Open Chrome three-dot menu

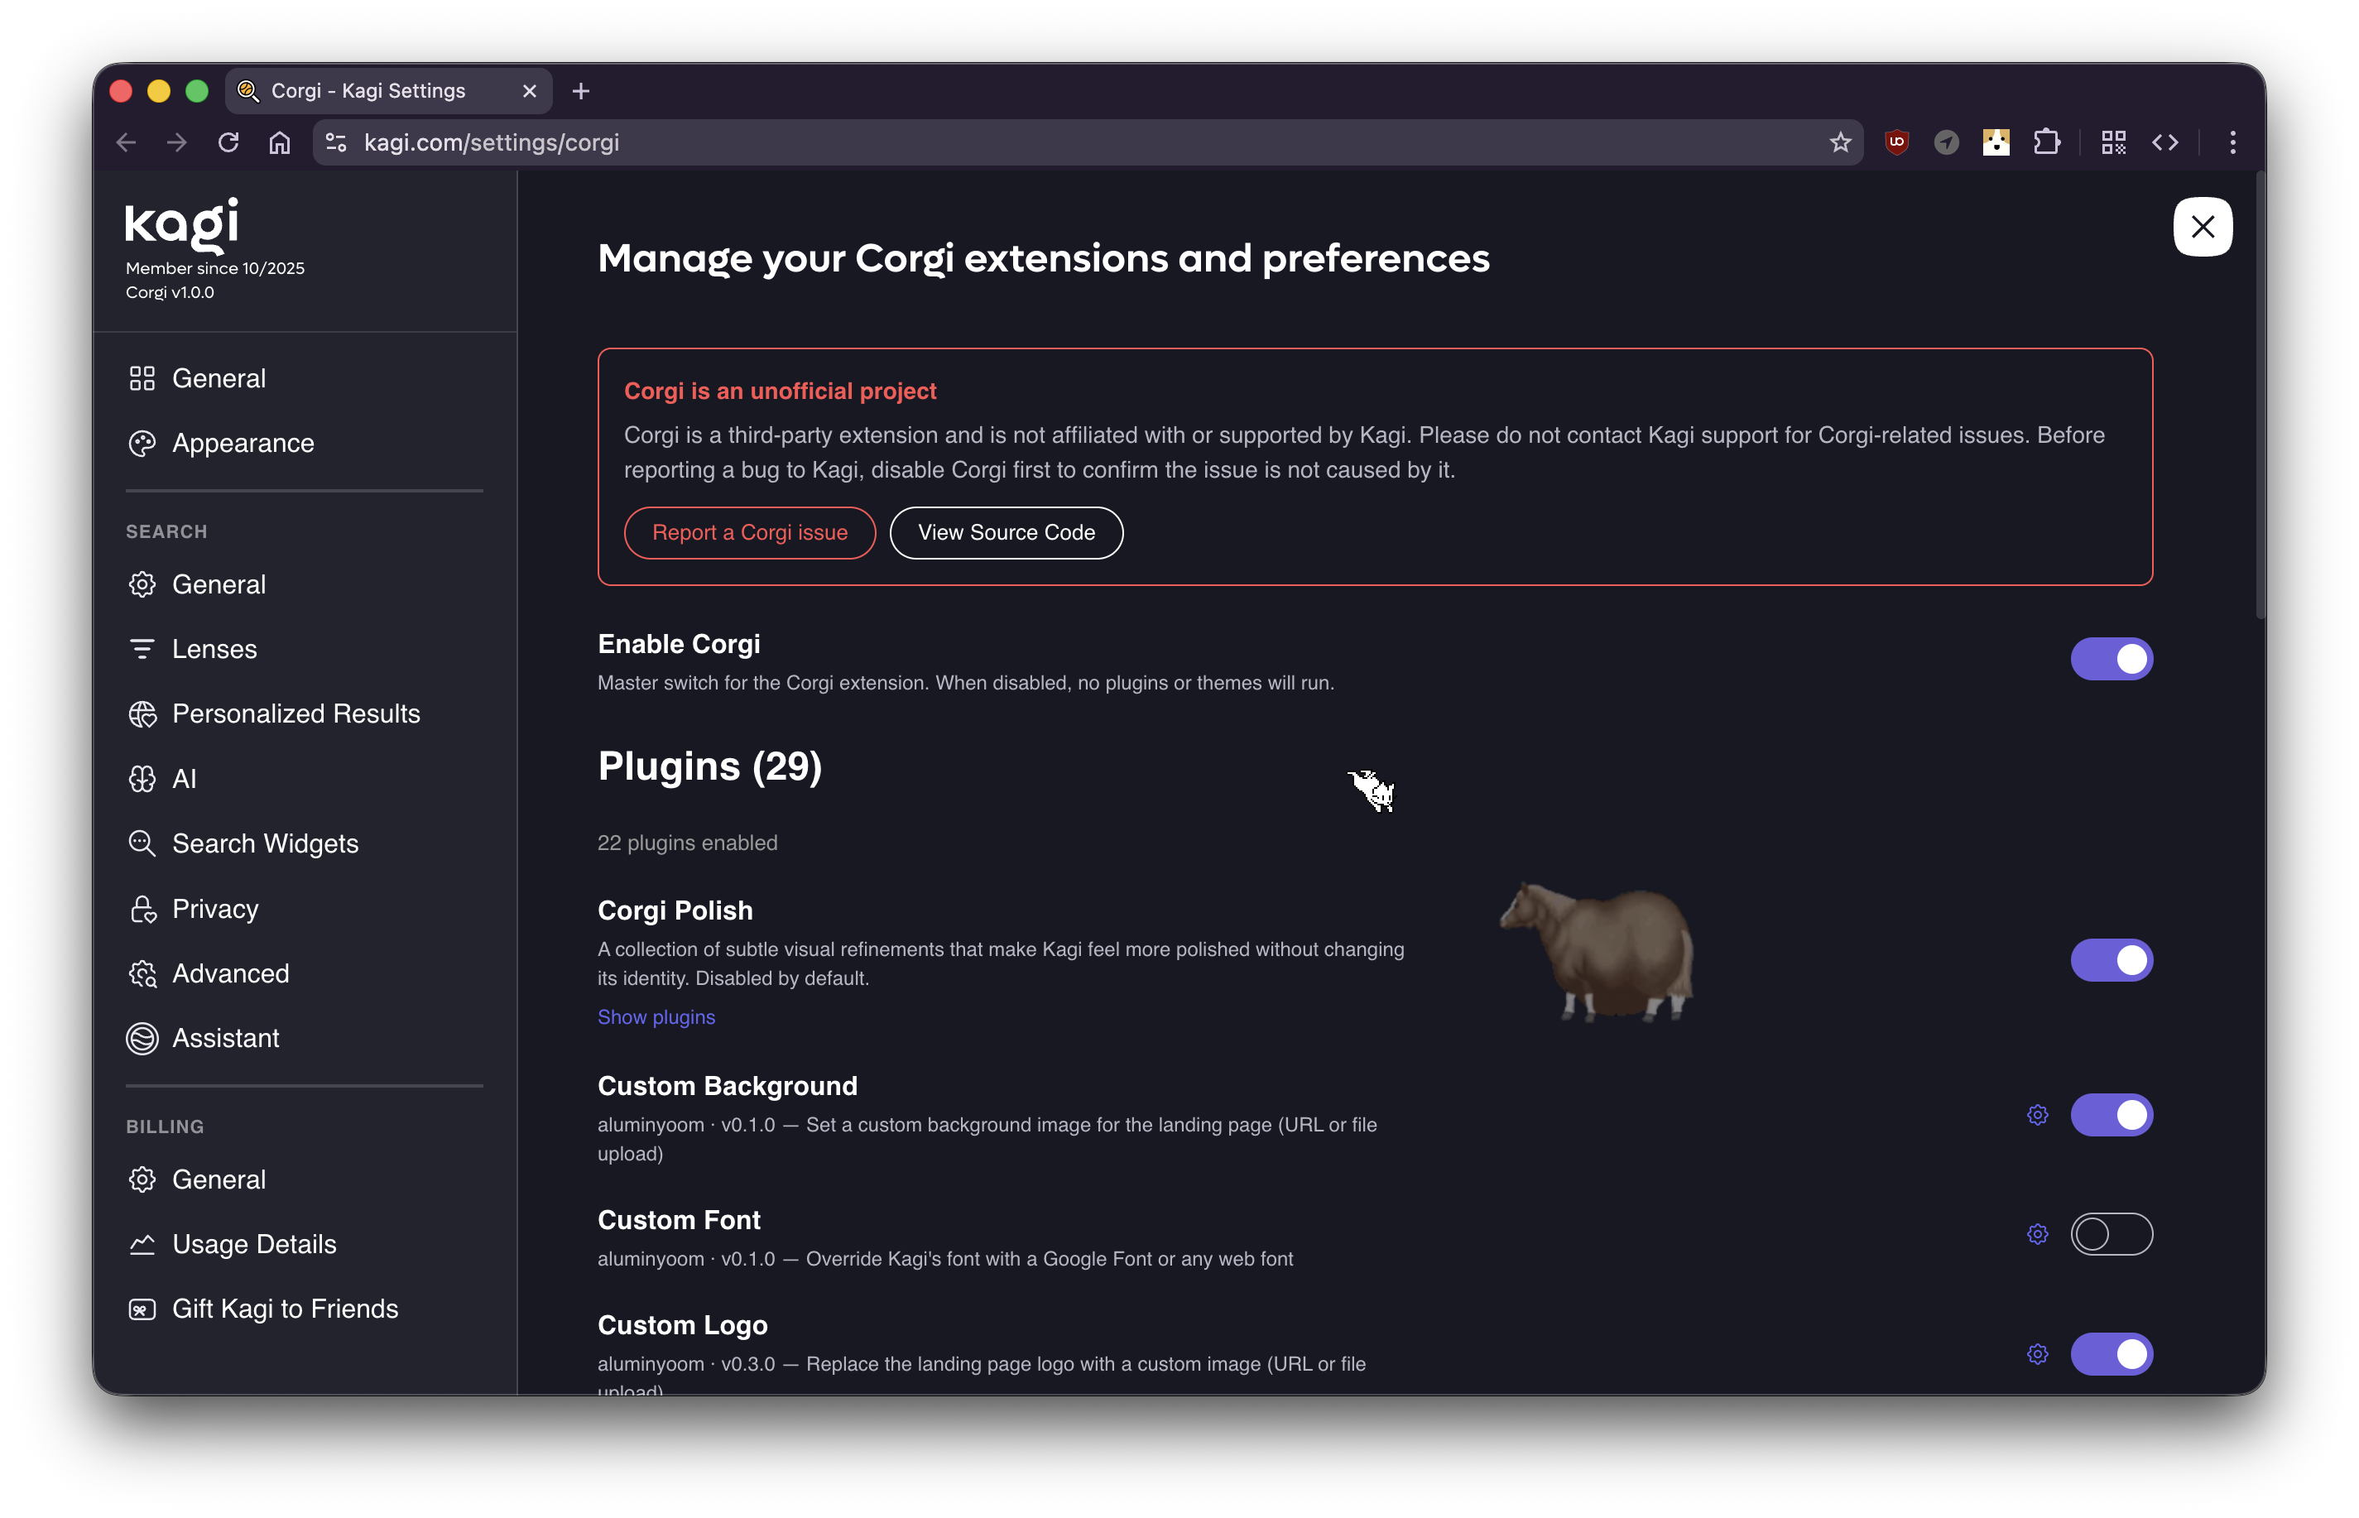[x=2232, y=143]
